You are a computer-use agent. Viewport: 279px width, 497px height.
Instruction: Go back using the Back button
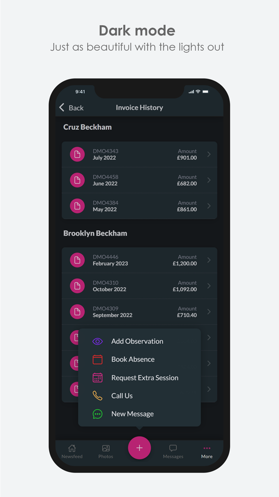click(71, 107)
